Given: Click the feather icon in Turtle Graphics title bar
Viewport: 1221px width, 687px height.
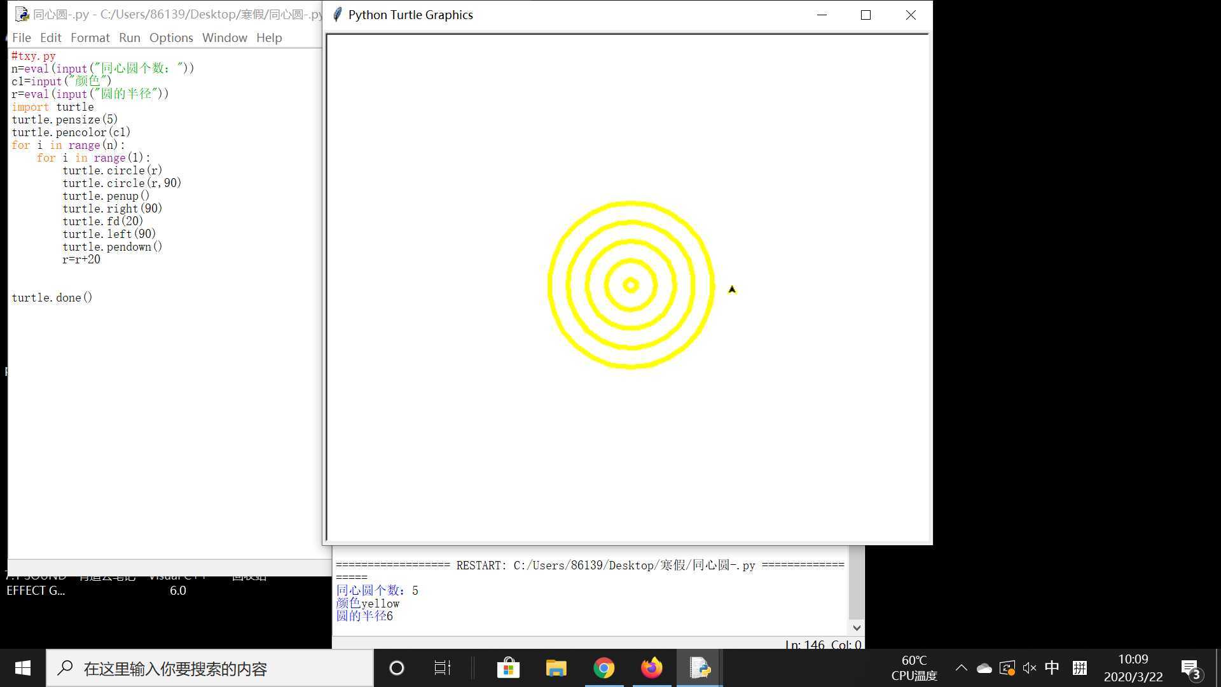Looking at the screenshot, I should click(x=338, y=15).
